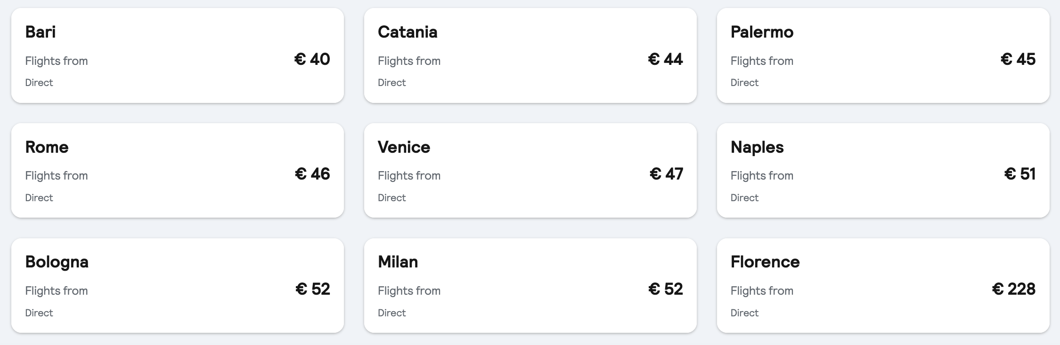Click the Direct label under Florence
The width and height of the screenshot is (1060, 345).
[744, 313]
